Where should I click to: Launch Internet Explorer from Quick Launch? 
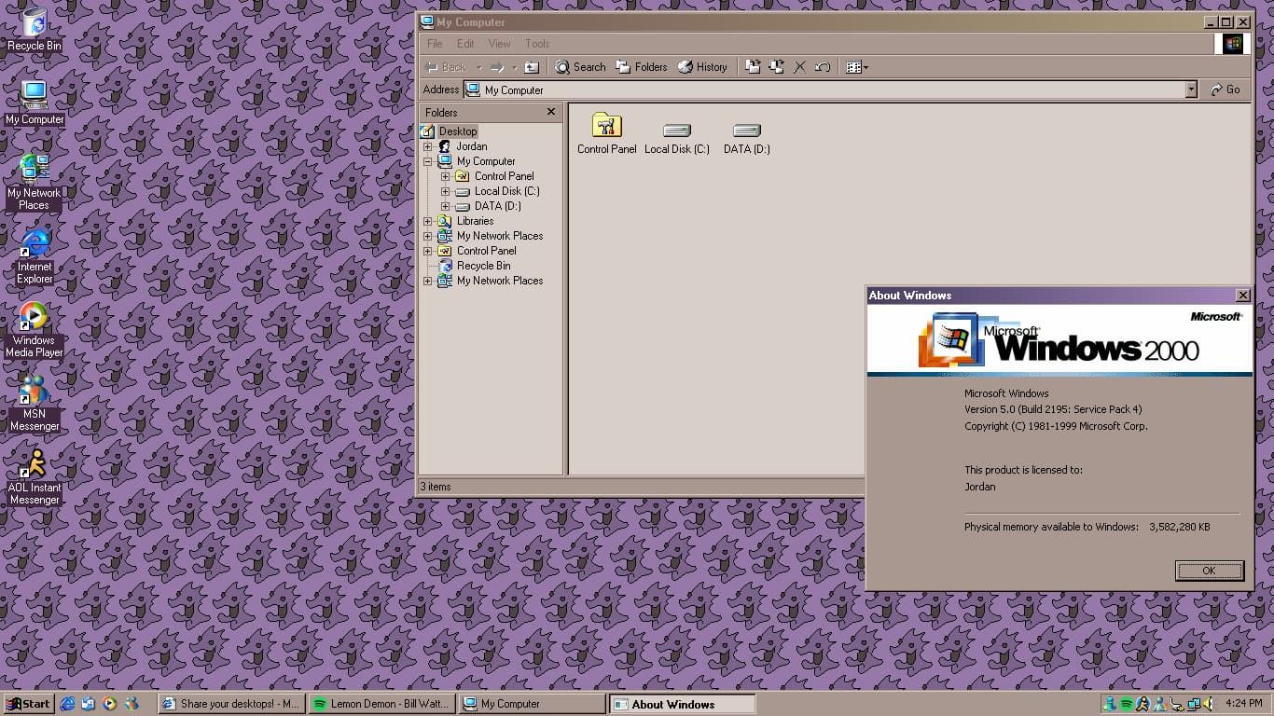67,704
